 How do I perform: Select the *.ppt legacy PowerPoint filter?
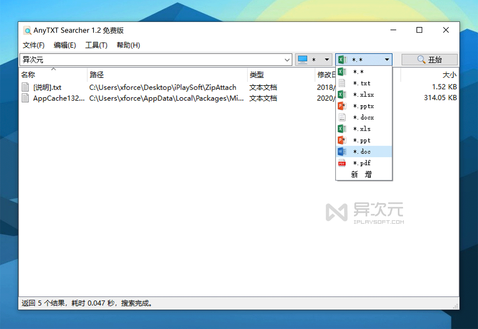point(362,140)
